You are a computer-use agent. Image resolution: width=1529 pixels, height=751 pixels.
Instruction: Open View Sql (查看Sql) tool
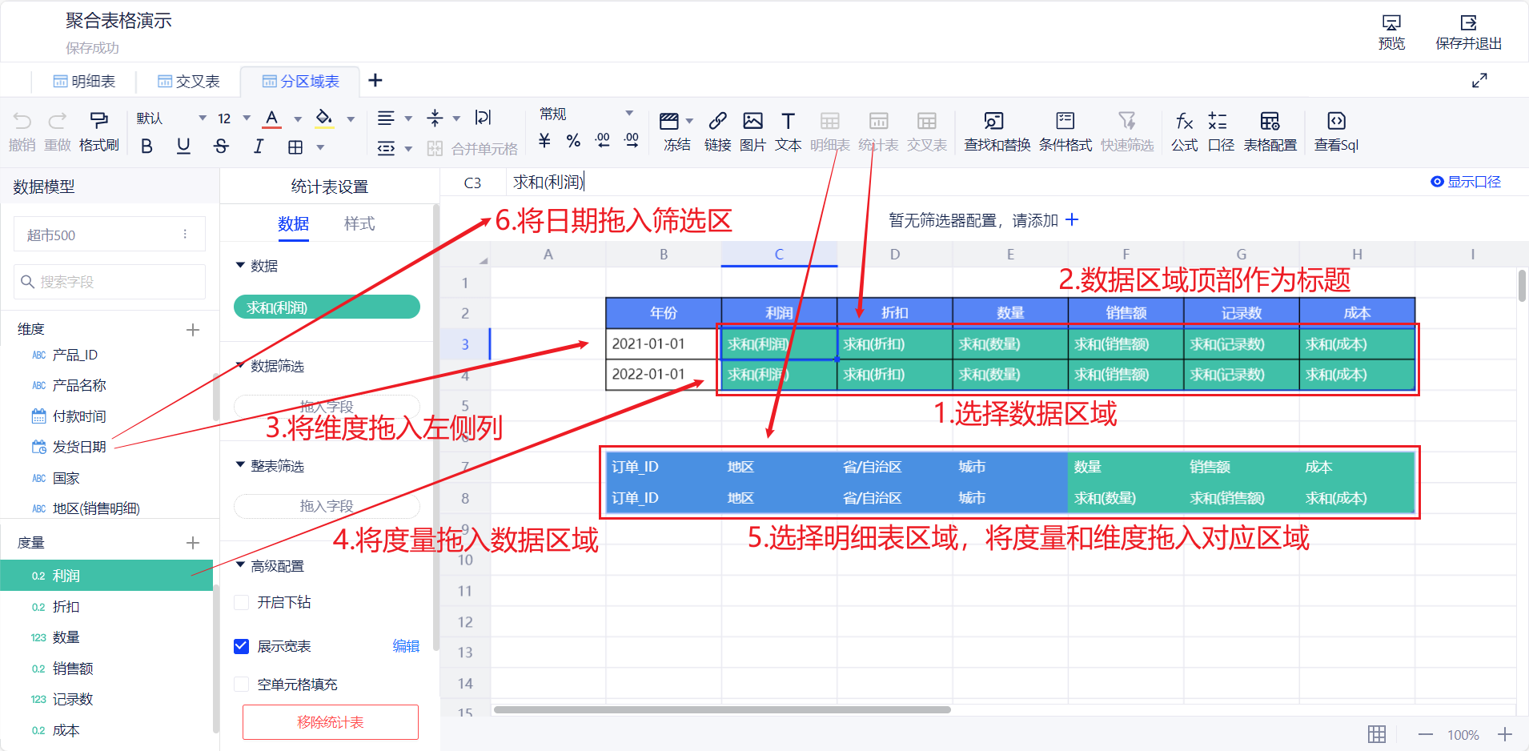click(1336, 131)
